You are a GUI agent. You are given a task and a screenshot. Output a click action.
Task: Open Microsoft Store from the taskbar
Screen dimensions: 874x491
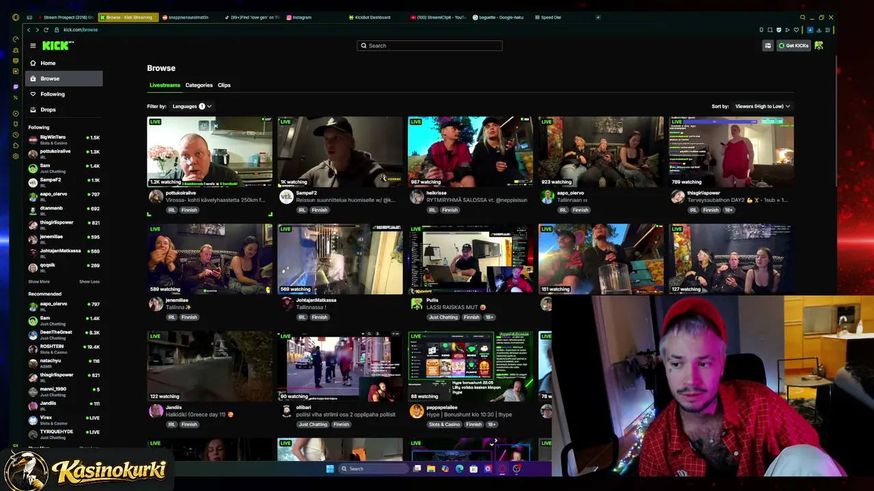point(473,468)
